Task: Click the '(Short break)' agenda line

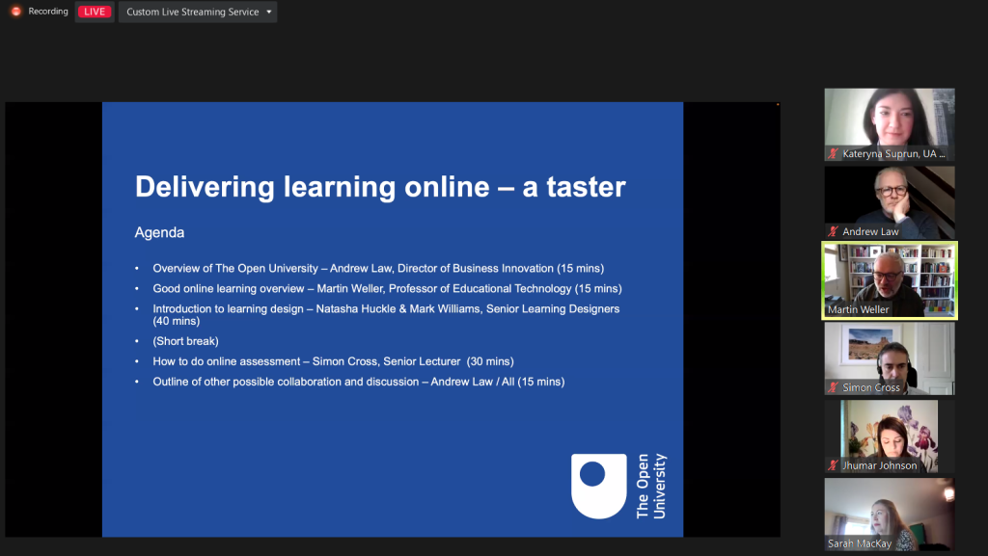Action: pos(185,341)
